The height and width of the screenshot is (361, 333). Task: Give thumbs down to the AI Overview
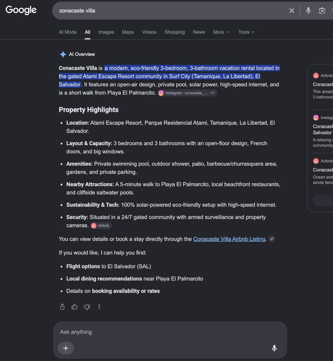87,307
